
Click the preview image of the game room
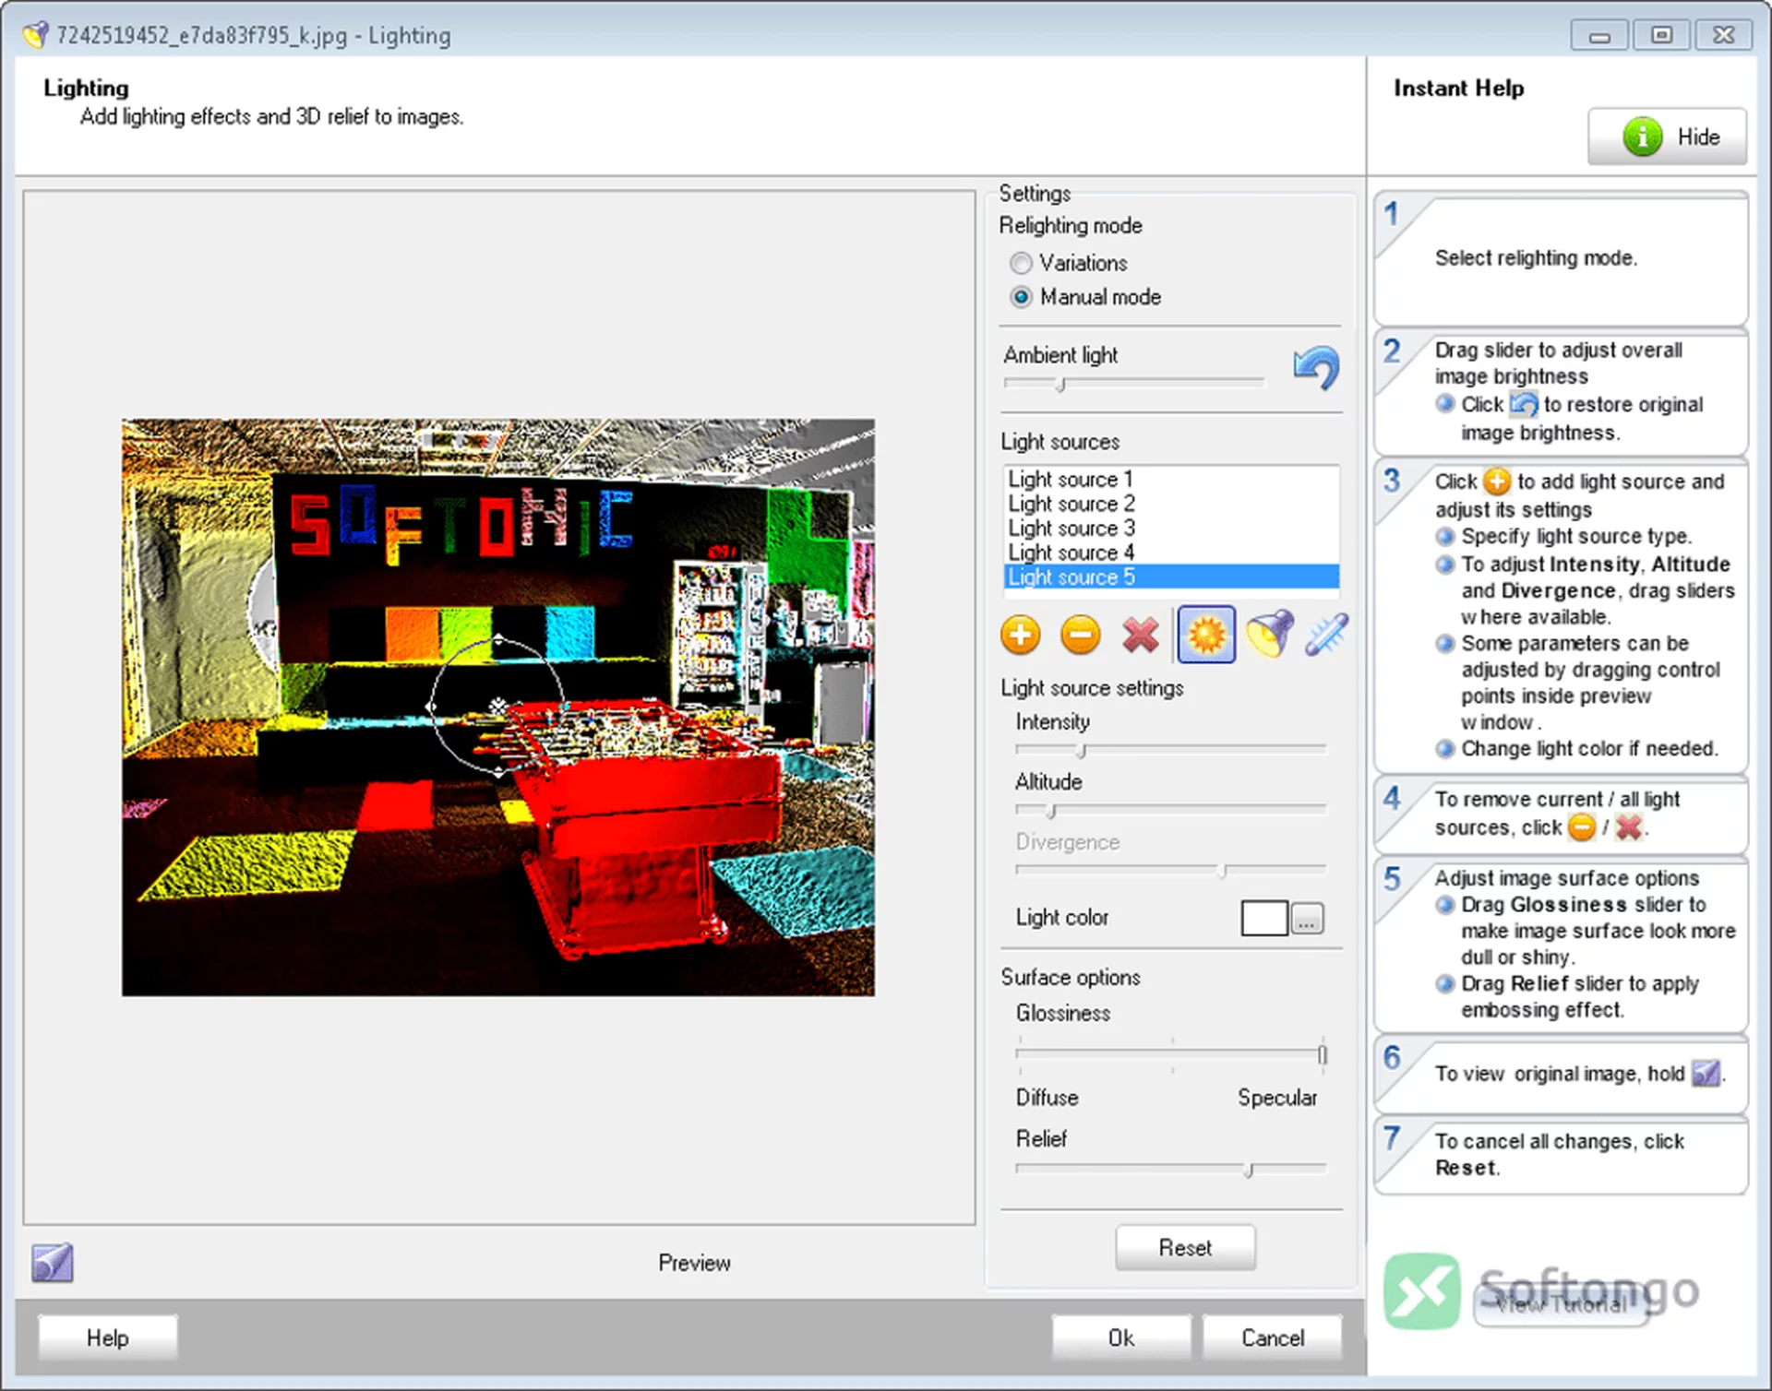coord(498,707)
